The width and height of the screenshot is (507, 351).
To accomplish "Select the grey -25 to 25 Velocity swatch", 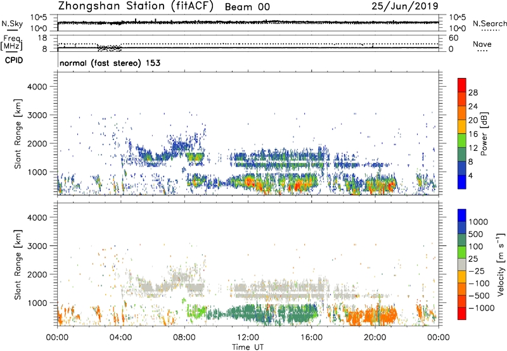I will pos(462,264).
